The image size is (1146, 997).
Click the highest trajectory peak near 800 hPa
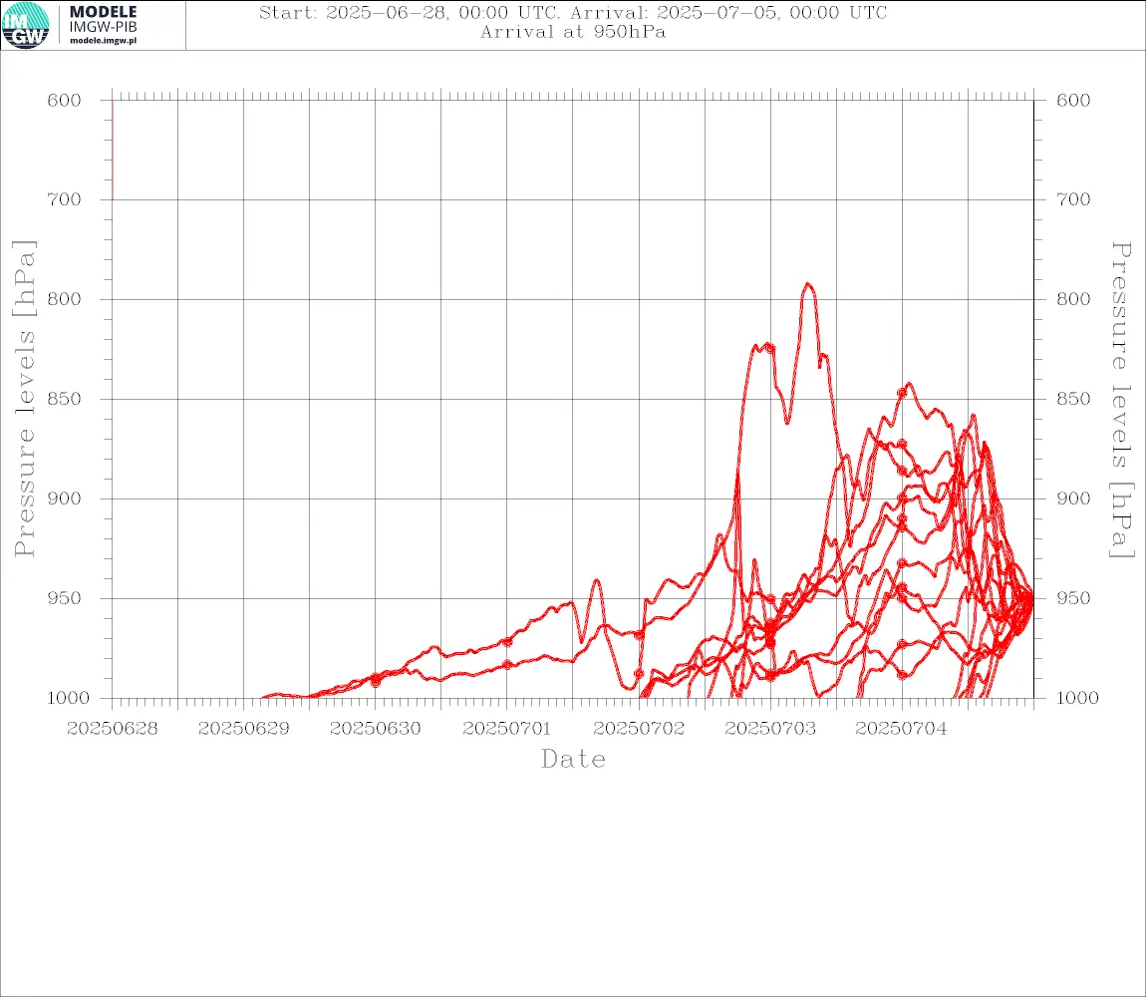(807, 284)
